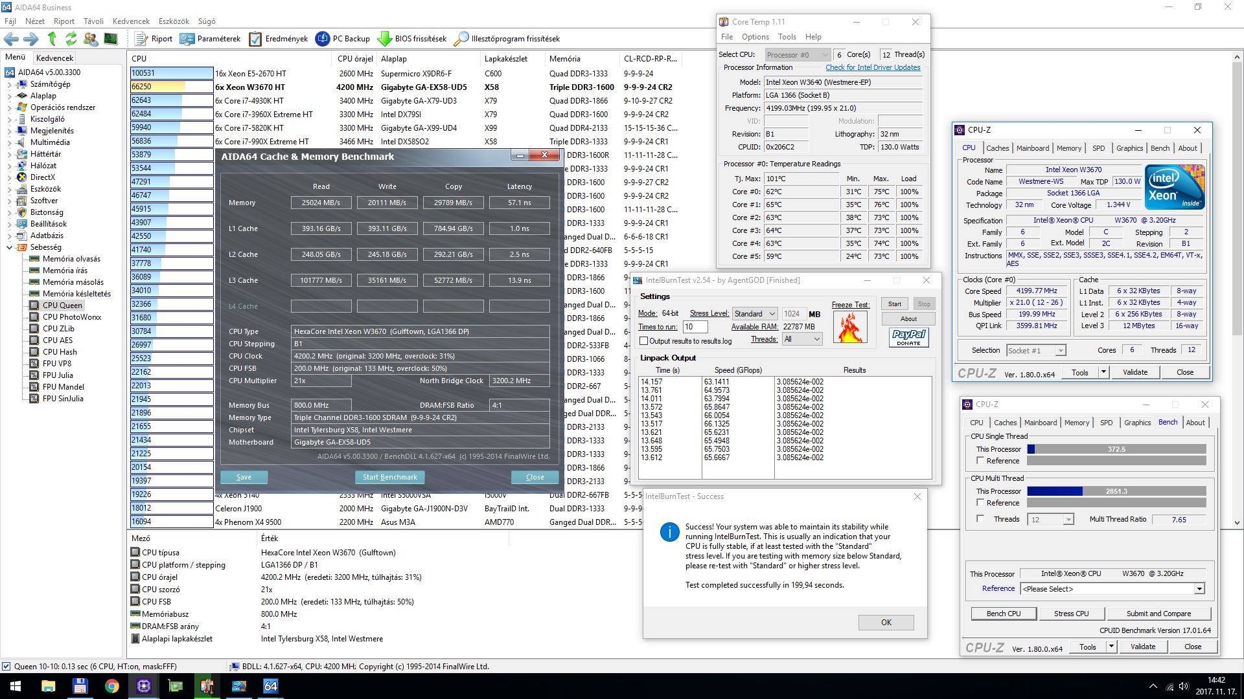Open Stress Level Standard dropdown

coord(754,313)
